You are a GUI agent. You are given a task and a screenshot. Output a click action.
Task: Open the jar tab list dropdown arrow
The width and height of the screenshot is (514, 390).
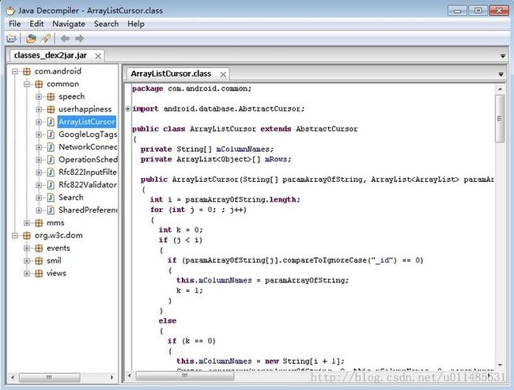click(x=502, y=56)
